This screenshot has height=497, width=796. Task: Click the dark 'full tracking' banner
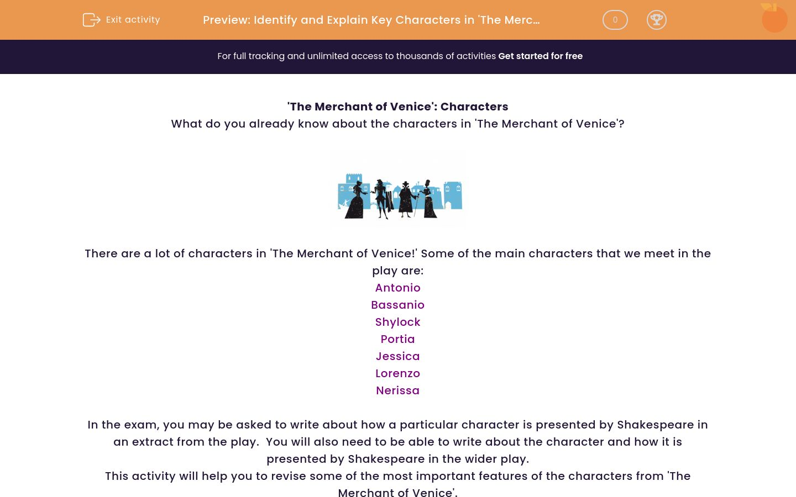tap(398, 56)
